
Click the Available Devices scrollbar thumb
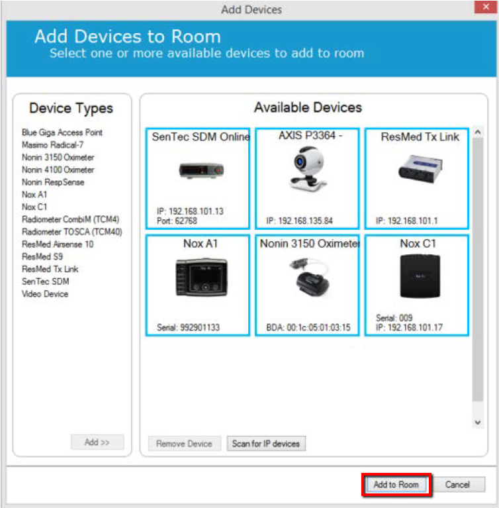478,270
